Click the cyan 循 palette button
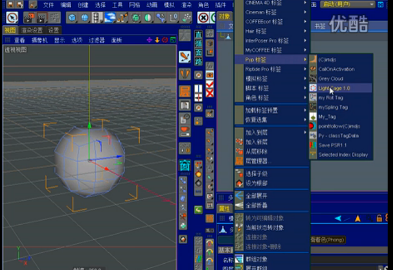 click(x=198, y=43)
